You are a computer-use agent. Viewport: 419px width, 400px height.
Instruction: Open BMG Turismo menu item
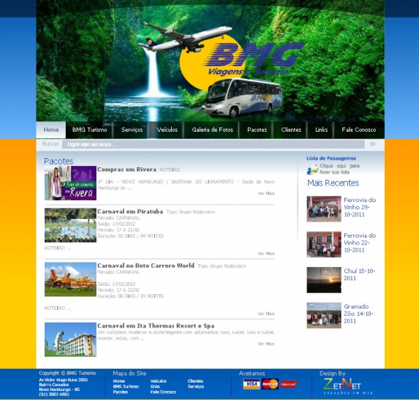[89, 130]
